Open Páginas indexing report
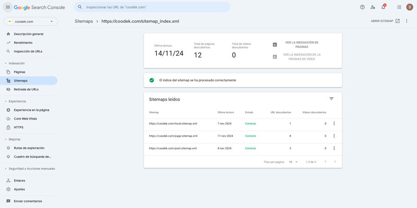 click(x=29, y=72)
